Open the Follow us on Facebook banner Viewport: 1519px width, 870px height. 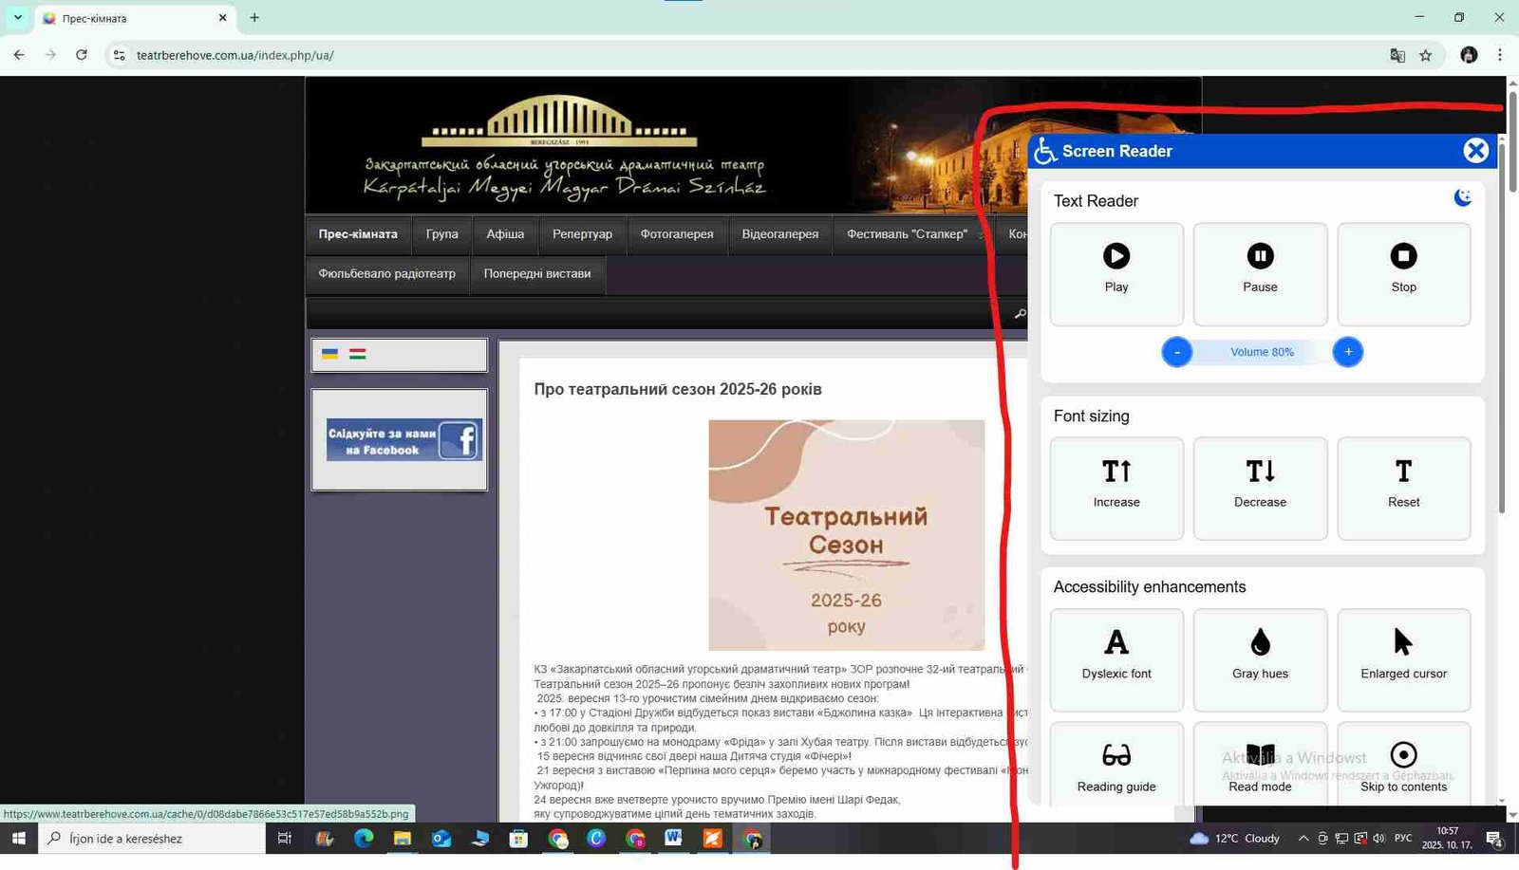tap(403, 440)
